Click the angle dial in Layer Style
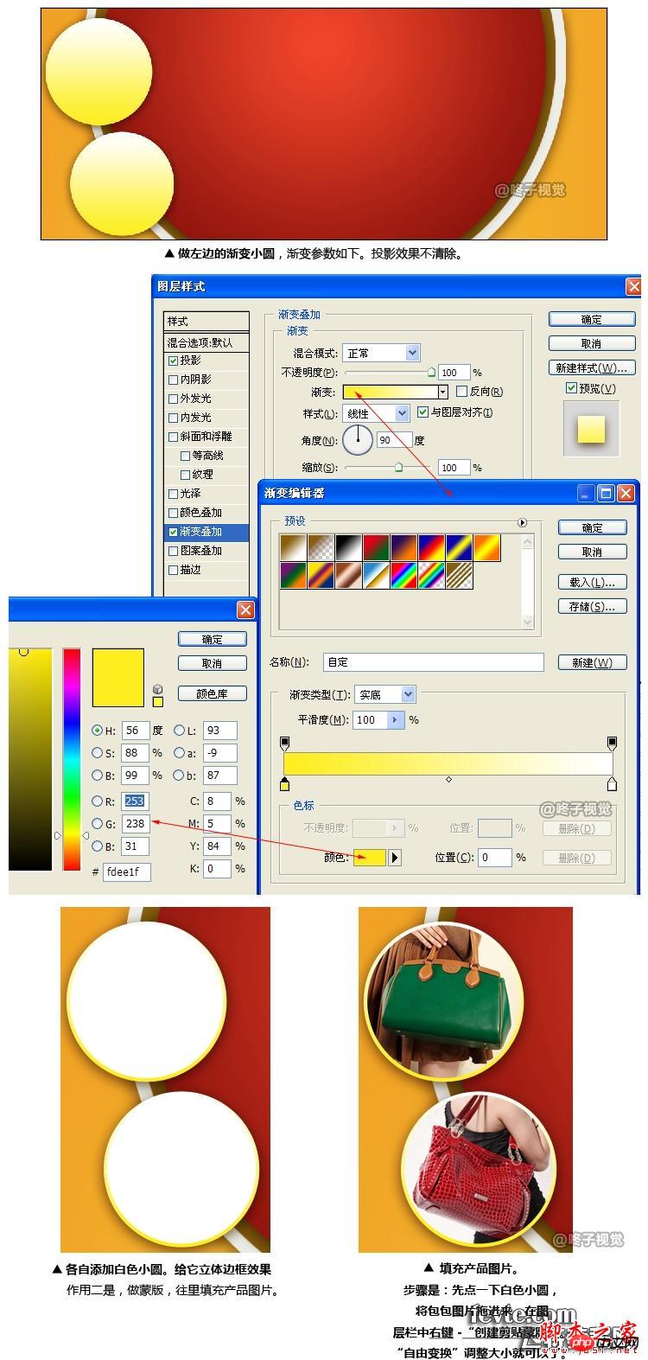Viewport: 648px width, 1360px height. (358, 440)
